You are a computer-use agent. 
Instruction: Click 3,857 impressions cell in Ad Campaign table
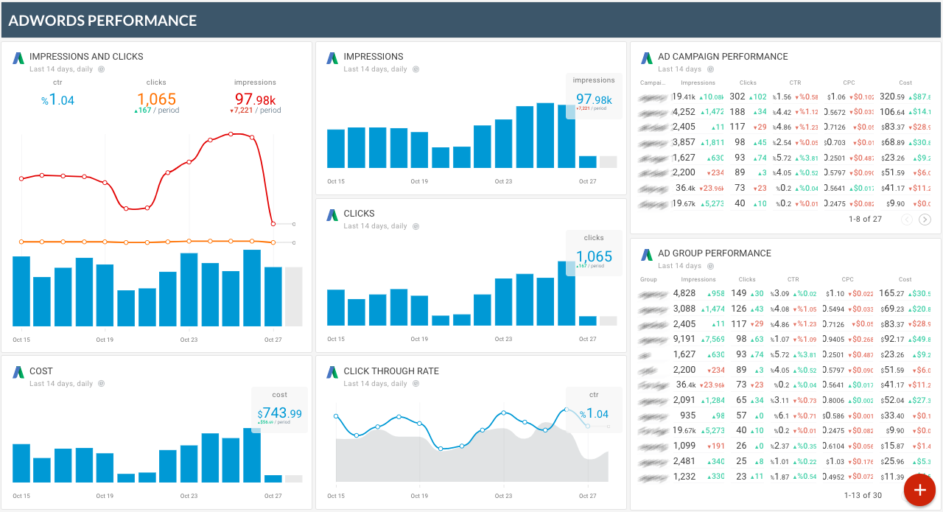684,142
